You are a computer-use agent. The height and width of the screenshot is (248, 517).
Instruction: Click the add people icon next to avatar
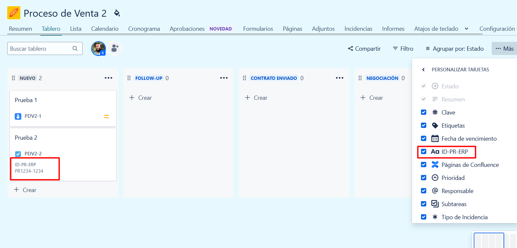[x=115, y=48]
